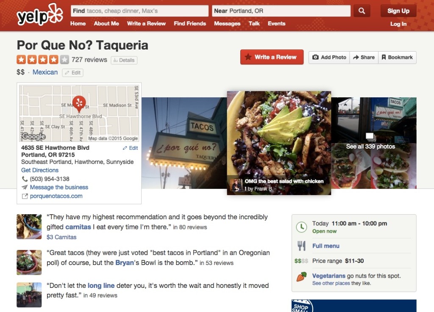
Task: Open the rating Details button
Action: point(124,60)
